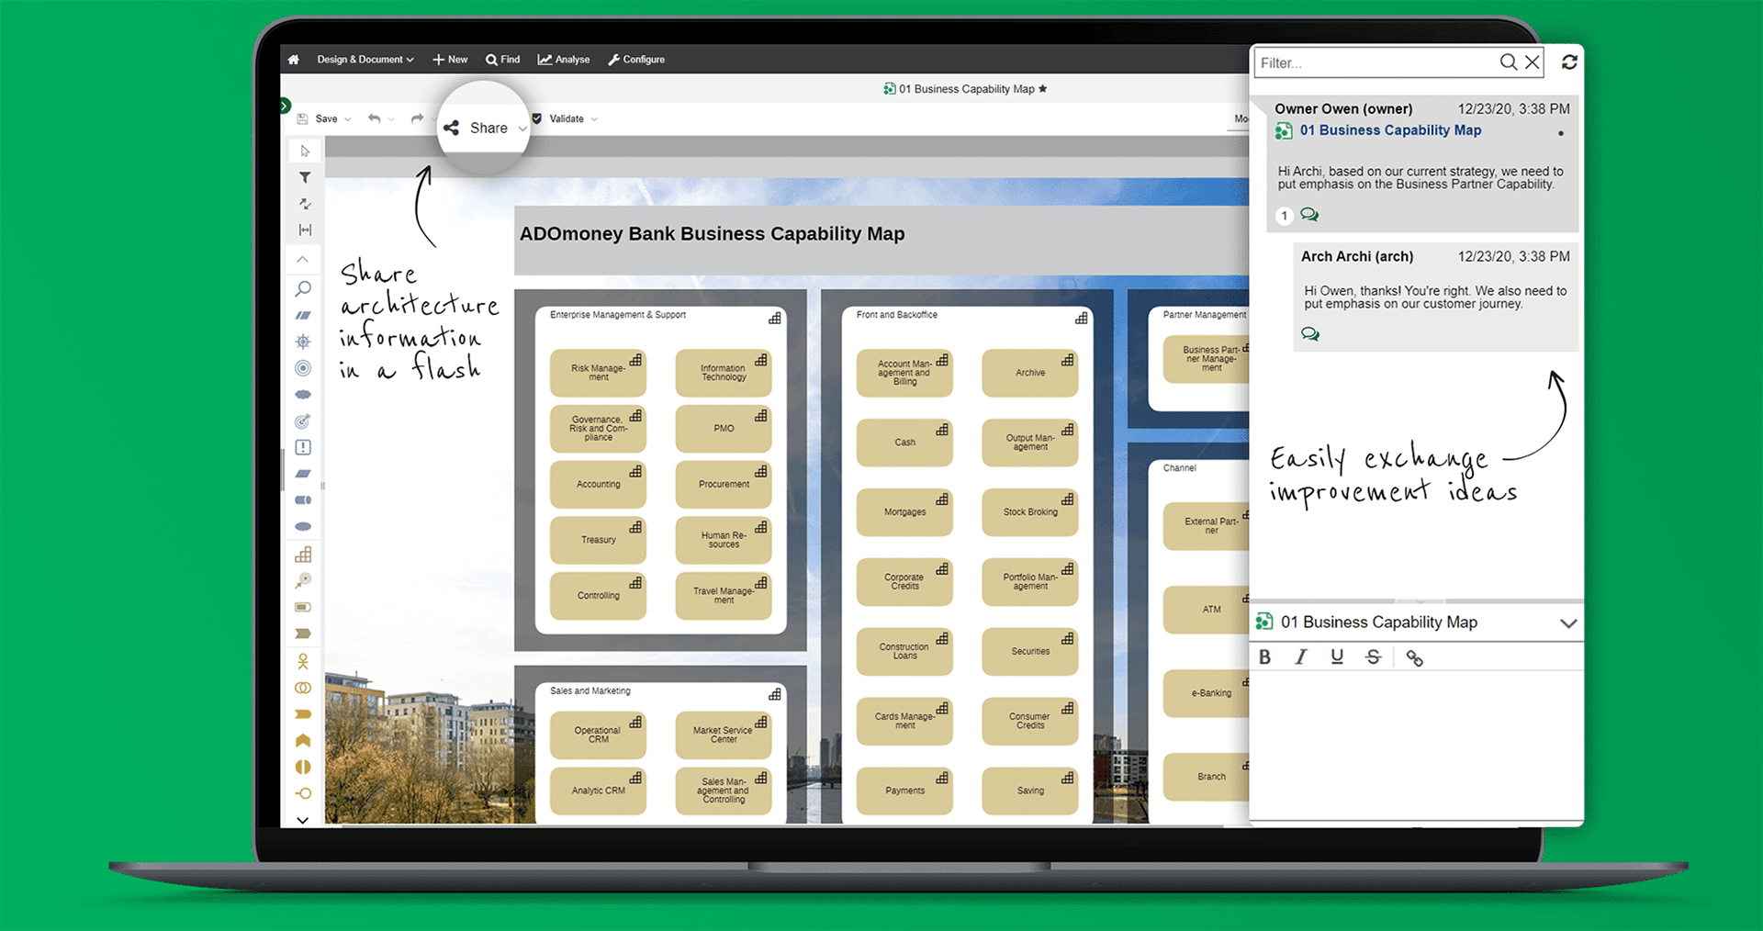This screenshot has width=1763, height=931.
Task: Click the undo arrow icon
Action: [375, 118]
